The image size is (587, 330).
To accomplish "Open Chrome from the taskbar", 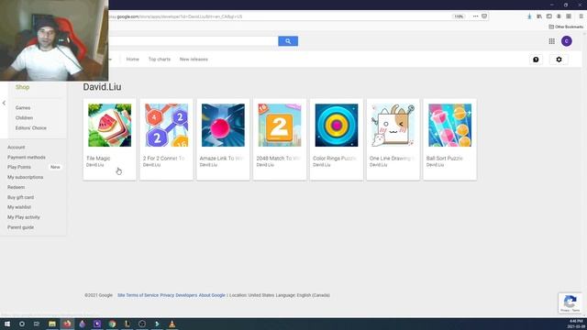I will tap(112, 324).
